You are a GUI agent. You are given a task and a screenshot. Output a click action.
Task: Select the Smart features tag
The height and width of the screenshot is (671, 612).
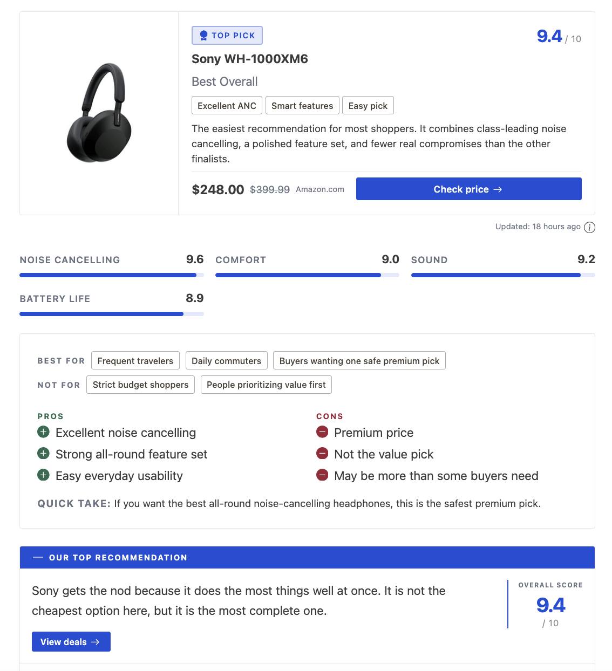click(x=302, y=105)
